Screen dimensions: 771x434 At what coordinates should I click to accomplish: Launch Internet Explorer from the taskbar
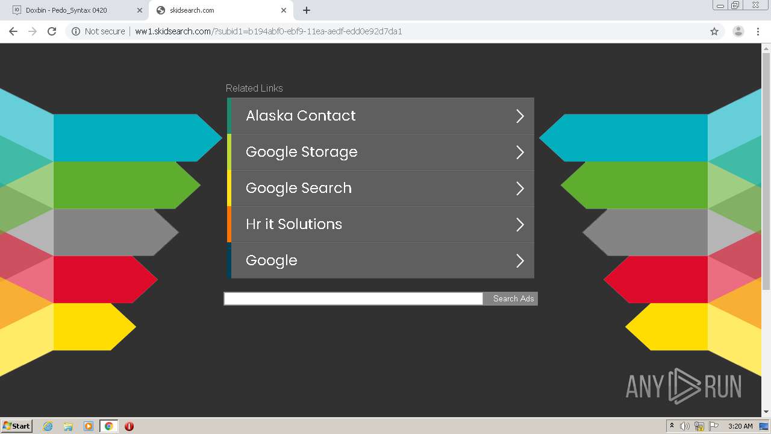point(48,426)
